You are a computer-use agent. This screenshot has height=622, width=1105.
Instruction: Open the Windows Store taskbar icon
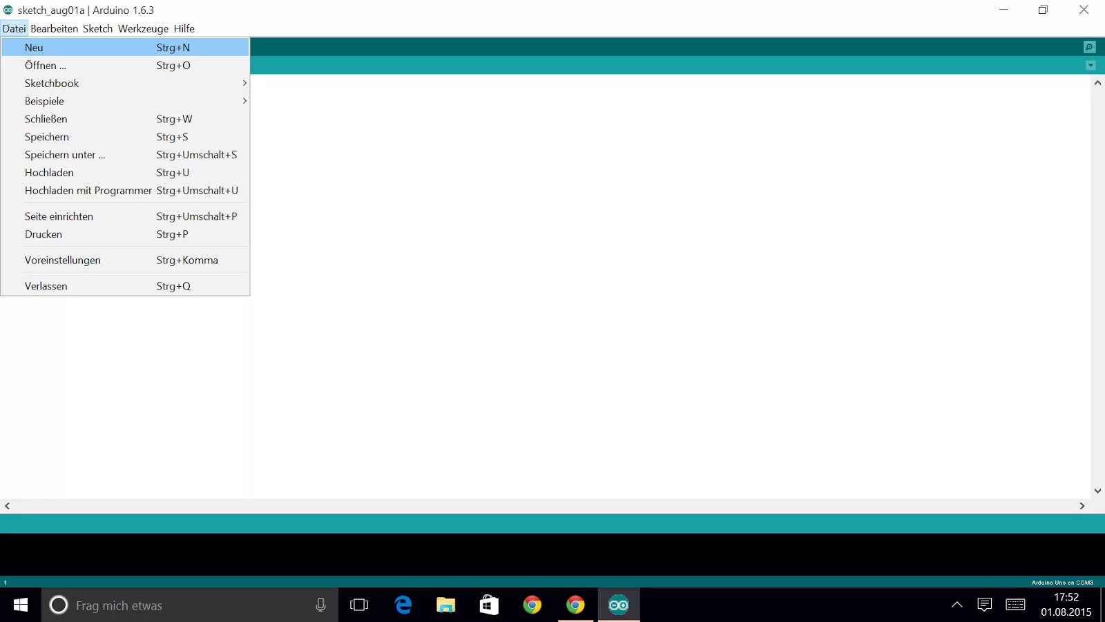[489, 605]
